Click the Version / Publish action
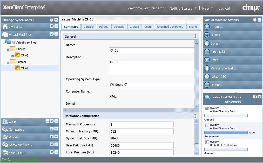 (x=233, y=68)
